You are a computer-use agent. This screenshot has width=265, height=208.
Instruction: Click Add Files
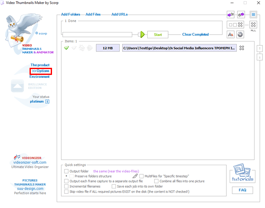pos(93,15)
